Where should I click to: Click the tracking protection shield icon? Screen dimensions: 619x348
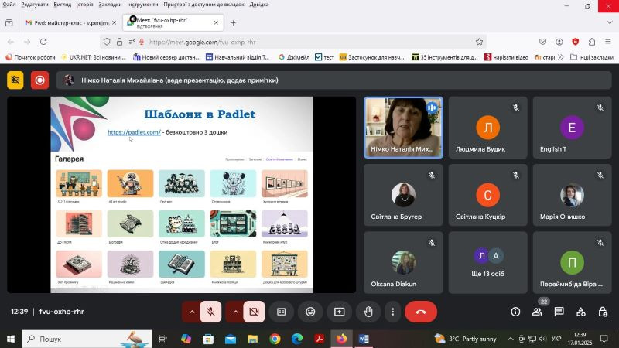(x=107, y=42)
